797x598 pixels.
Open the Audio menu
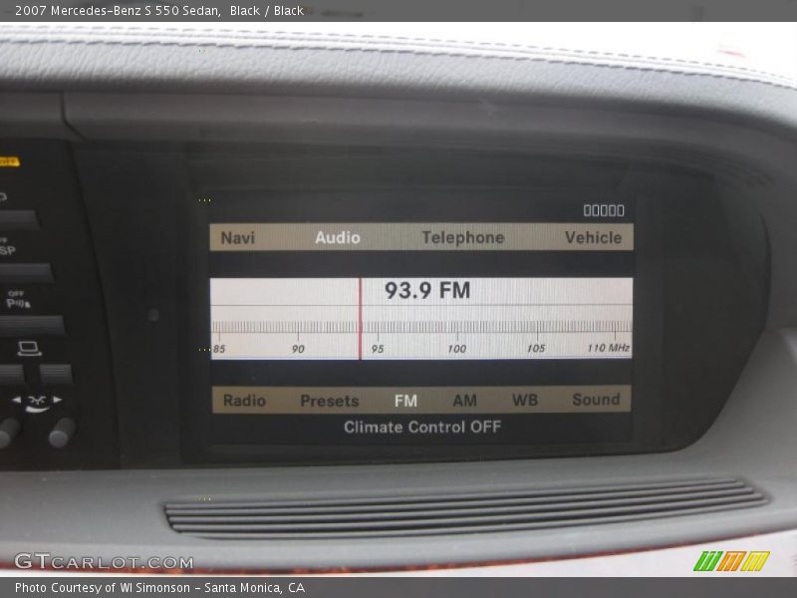(338, 237)
